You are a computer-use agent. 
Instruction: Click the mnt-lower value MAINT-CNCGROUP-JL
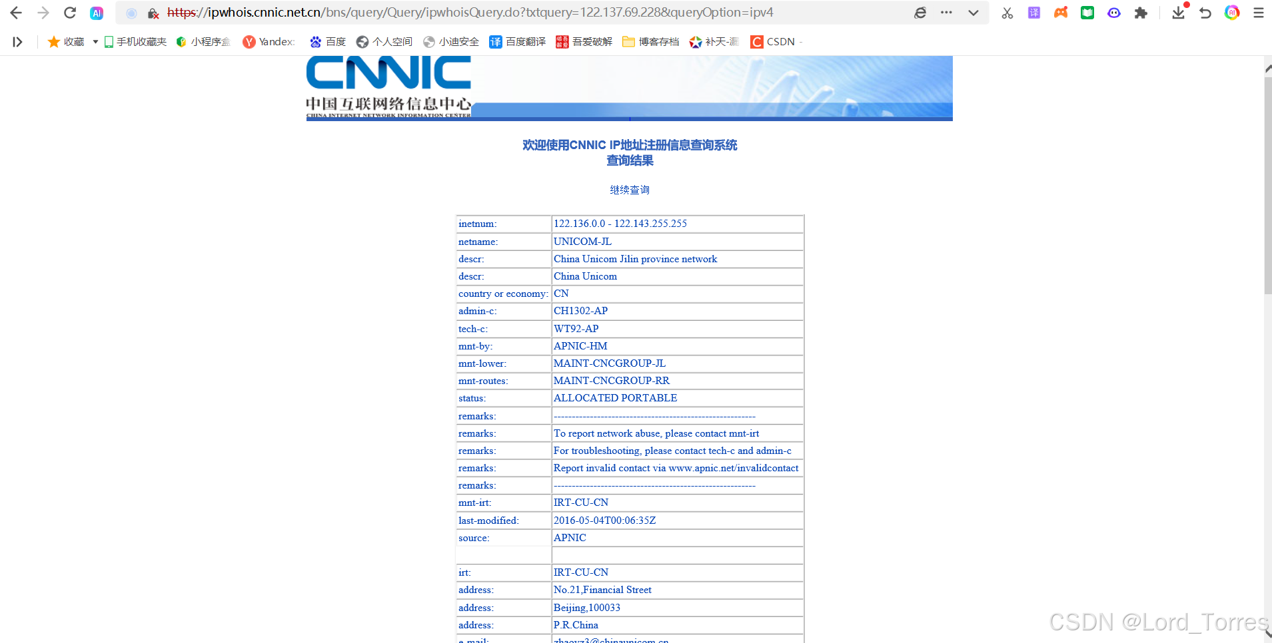[x=610, y=363]
